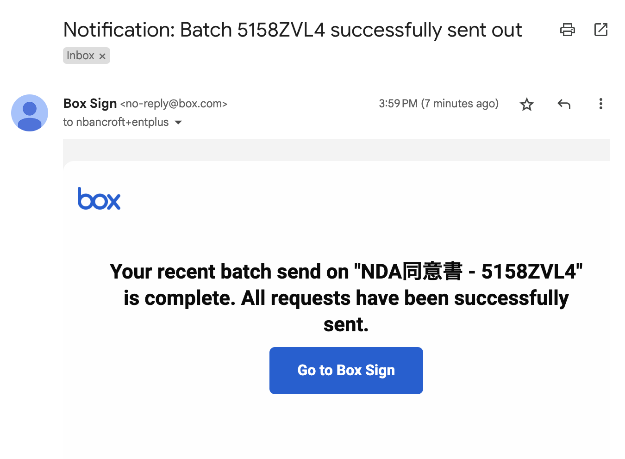625x459 pixels.
Task: Click the gray strip above the email card
Action: [x=336, y=149]
